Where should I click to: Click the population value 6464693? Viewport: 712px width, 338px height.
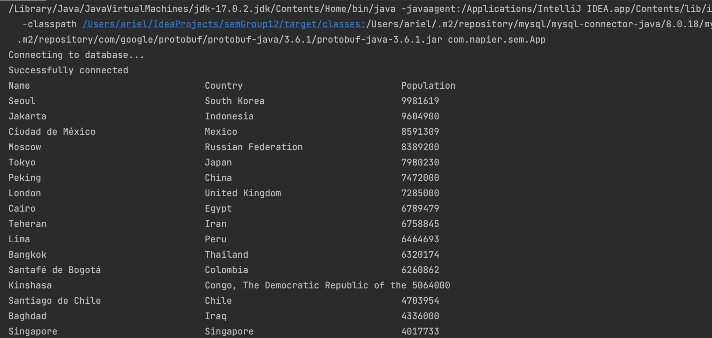[420, 239]
